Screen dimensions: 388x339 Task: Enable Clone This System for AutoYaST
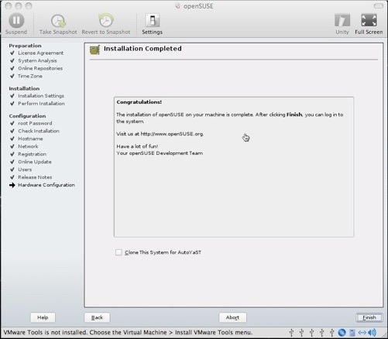point(118,252)
